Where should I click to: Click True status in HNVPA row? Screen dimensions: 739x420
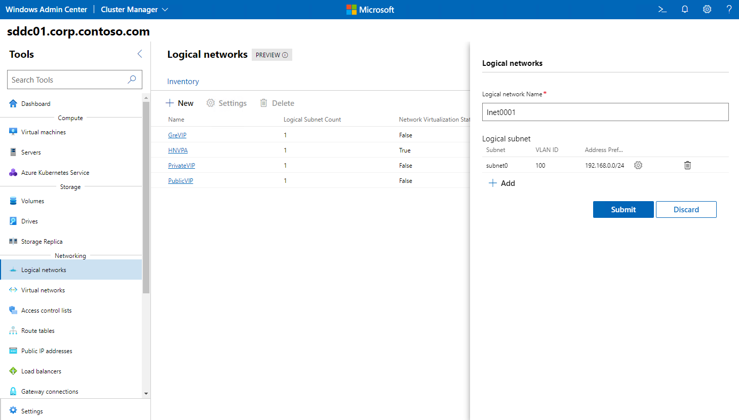[x=405, y=150]
